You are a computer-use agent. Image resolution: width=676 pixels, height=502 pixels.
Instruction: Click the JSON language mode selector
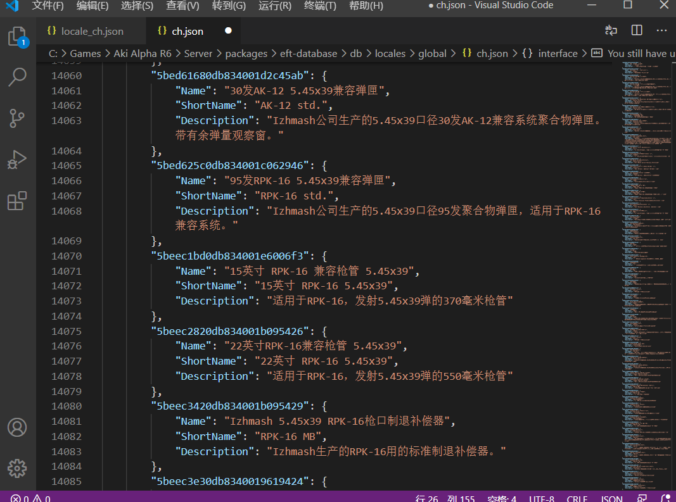(612, 499)
